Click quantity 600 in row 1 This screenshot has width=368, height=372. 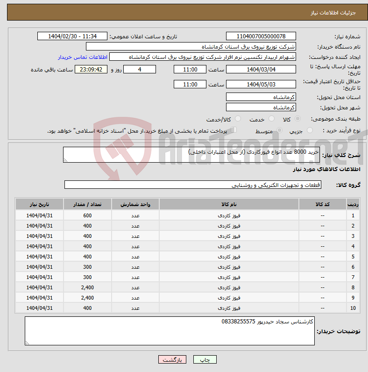pyautogui.click(x=87, y=215)
